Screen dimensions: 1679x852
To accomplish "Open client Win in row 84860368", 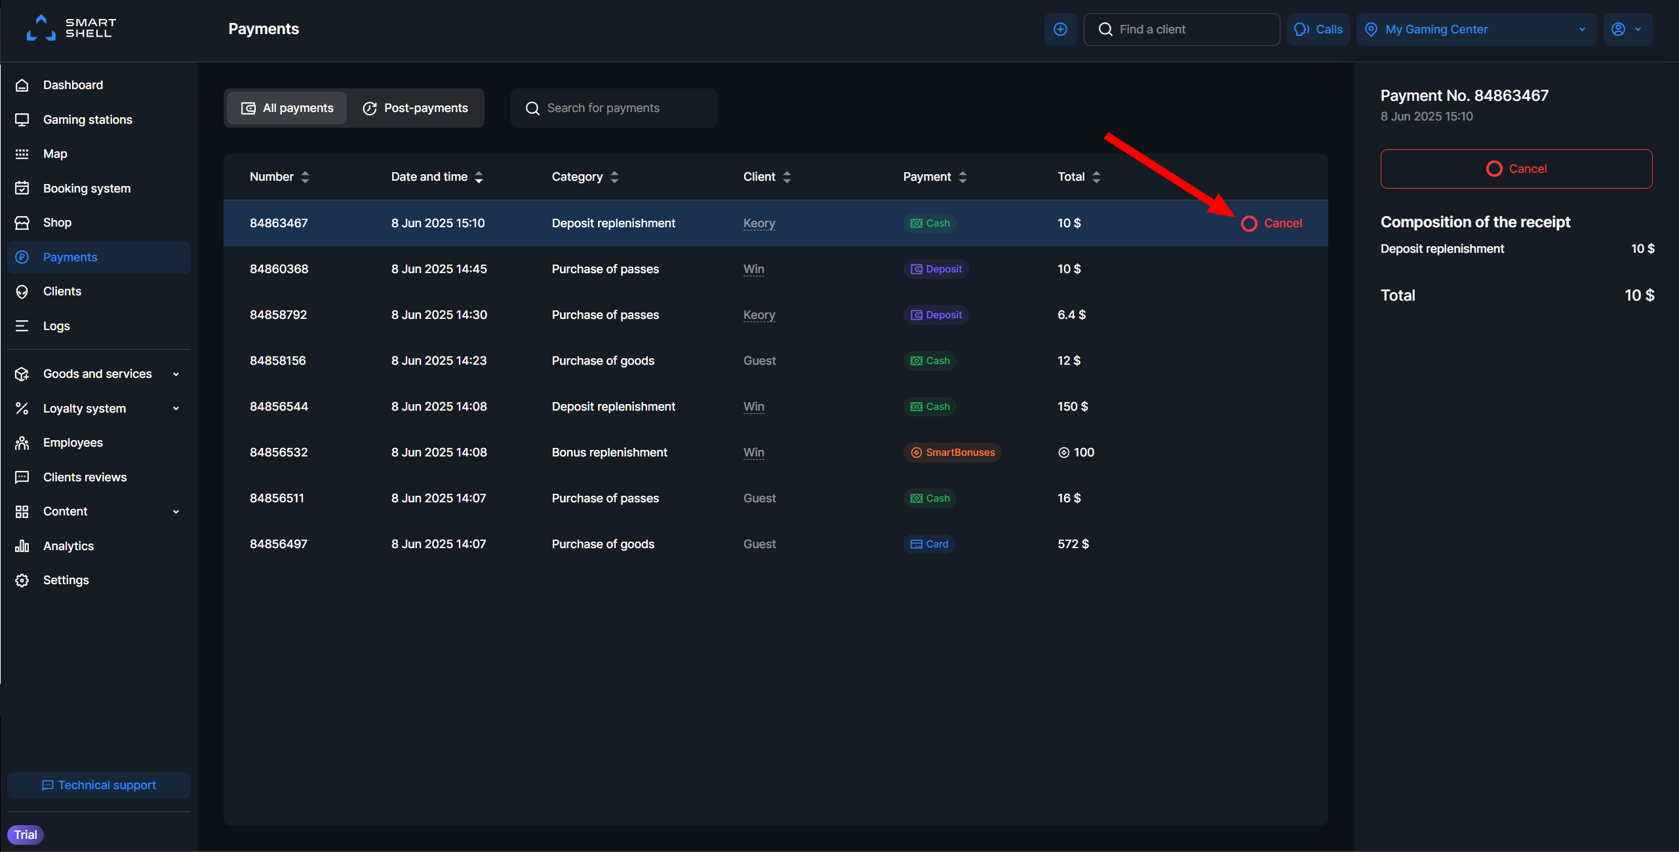I will (753, 269).
